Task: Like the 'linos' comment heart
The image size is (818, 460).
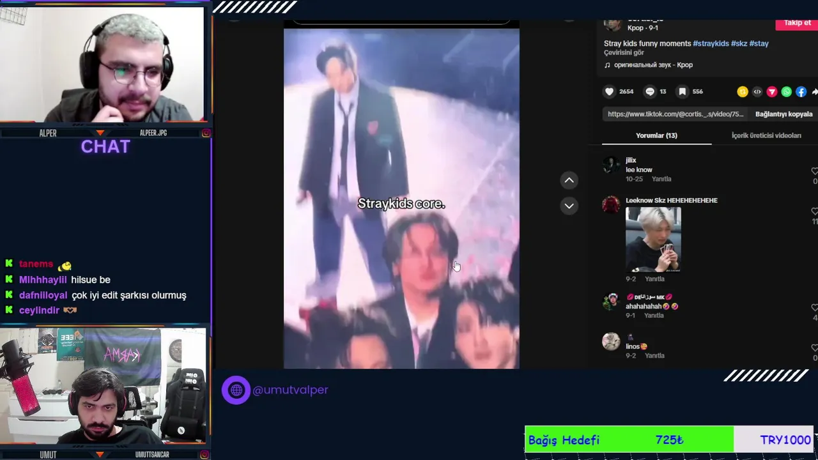Action: point(814,348)
